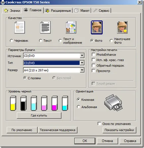Screen dimensions: 144x148
Task: Select the Текст и изображение radio button
Action: (60, 41)
